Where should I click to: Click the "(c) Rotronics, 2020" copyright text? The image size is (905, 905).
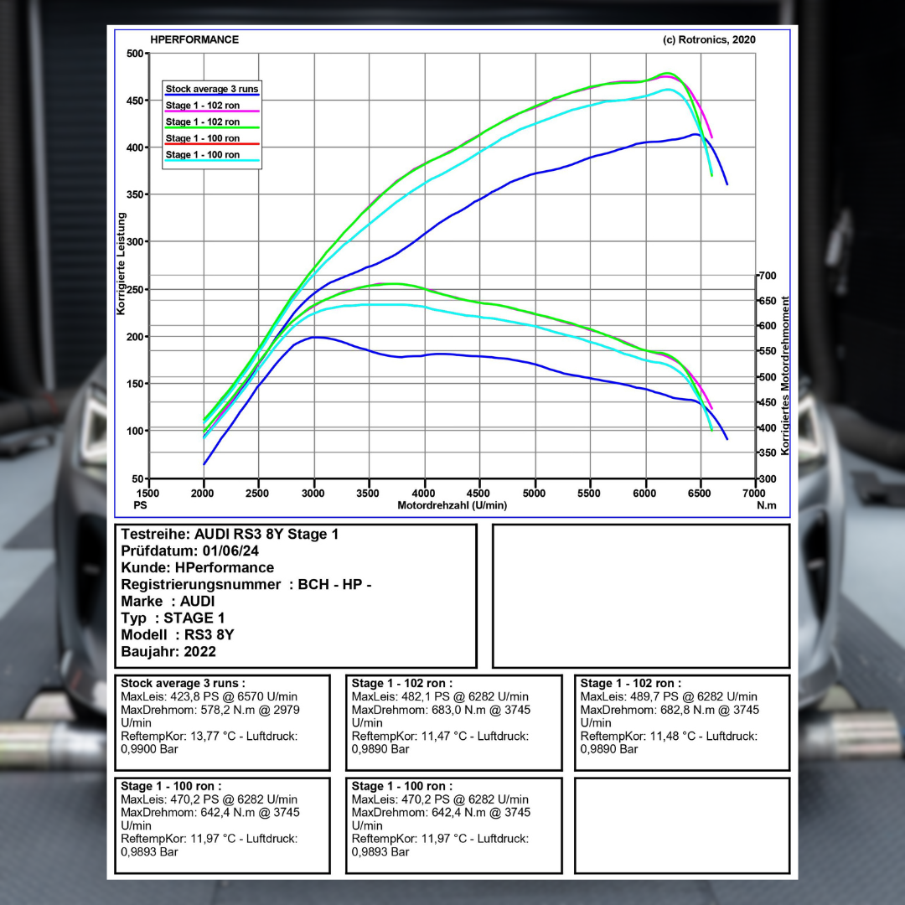[x=709, y=39]
